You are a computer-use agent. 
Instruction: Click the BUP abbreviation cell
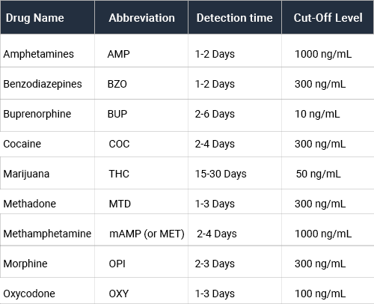coord(141,115)
